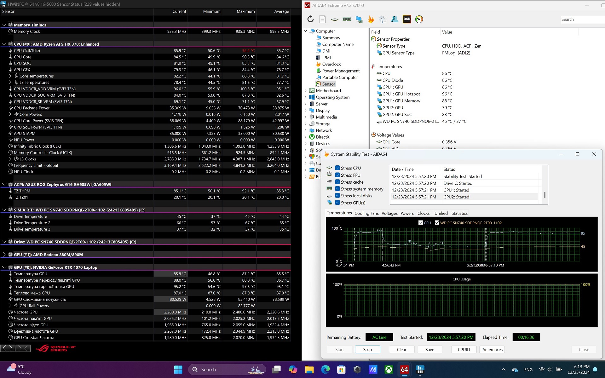Open the OSD panel toolbar icon

(407, 19)
